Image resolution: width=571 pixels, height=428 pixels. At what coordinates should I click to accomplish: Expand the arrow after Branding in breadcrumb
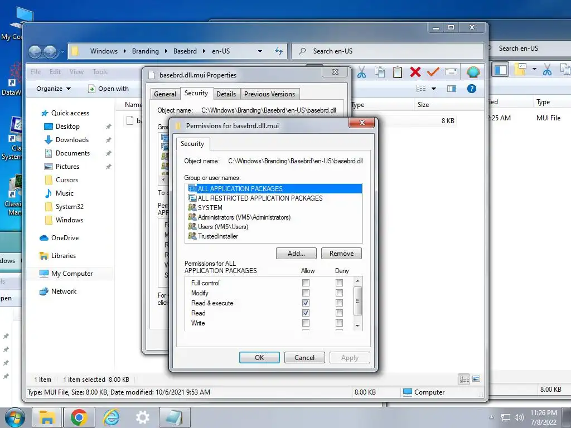(x=166, y=51)
